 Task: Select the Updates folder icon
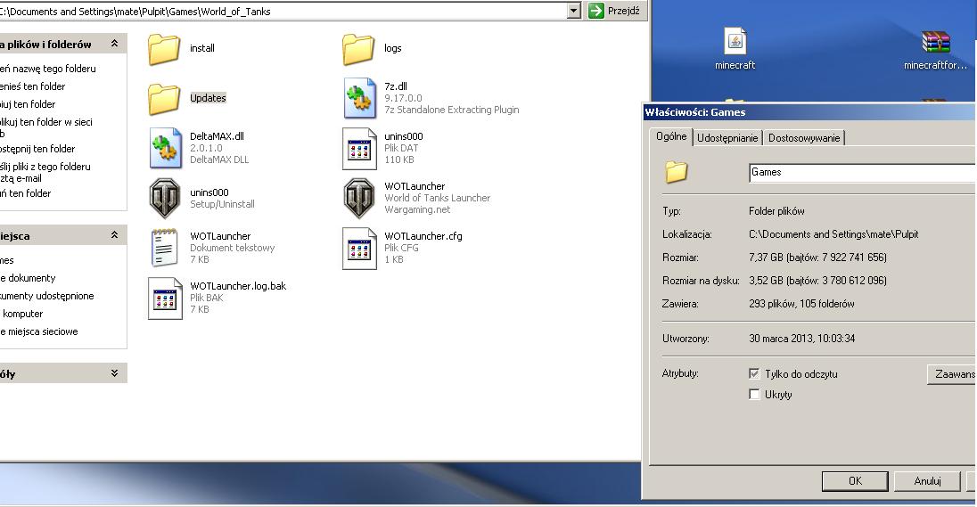pos(164,99)
